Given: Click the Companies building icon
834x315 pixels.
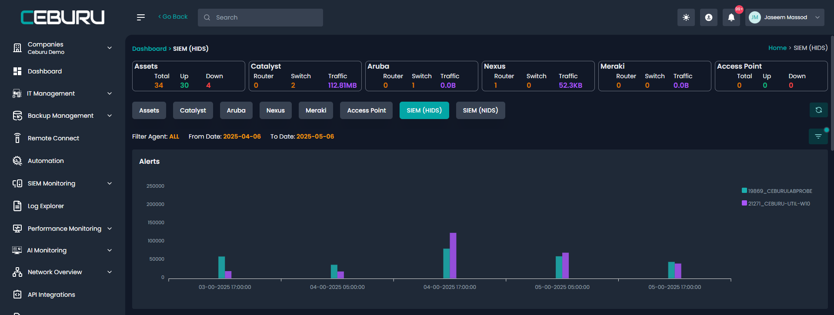Looking at the screenshot, I should pyautogui.click(x=17, y=48).
